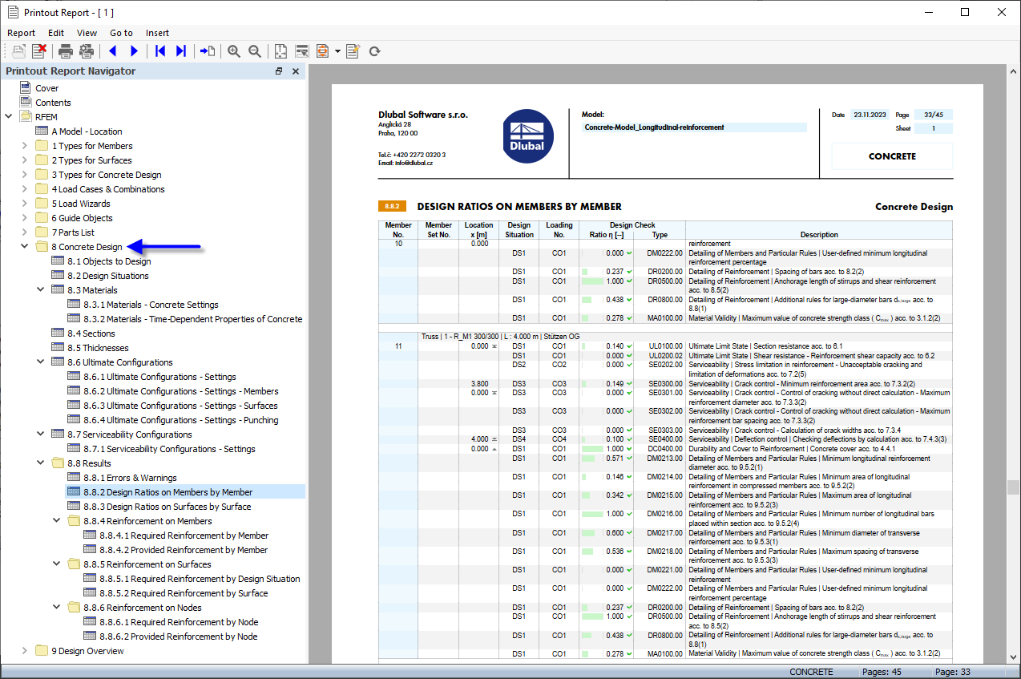Select the Zoom Out toolbar tool
The image size is (1021, 679).
255,51
